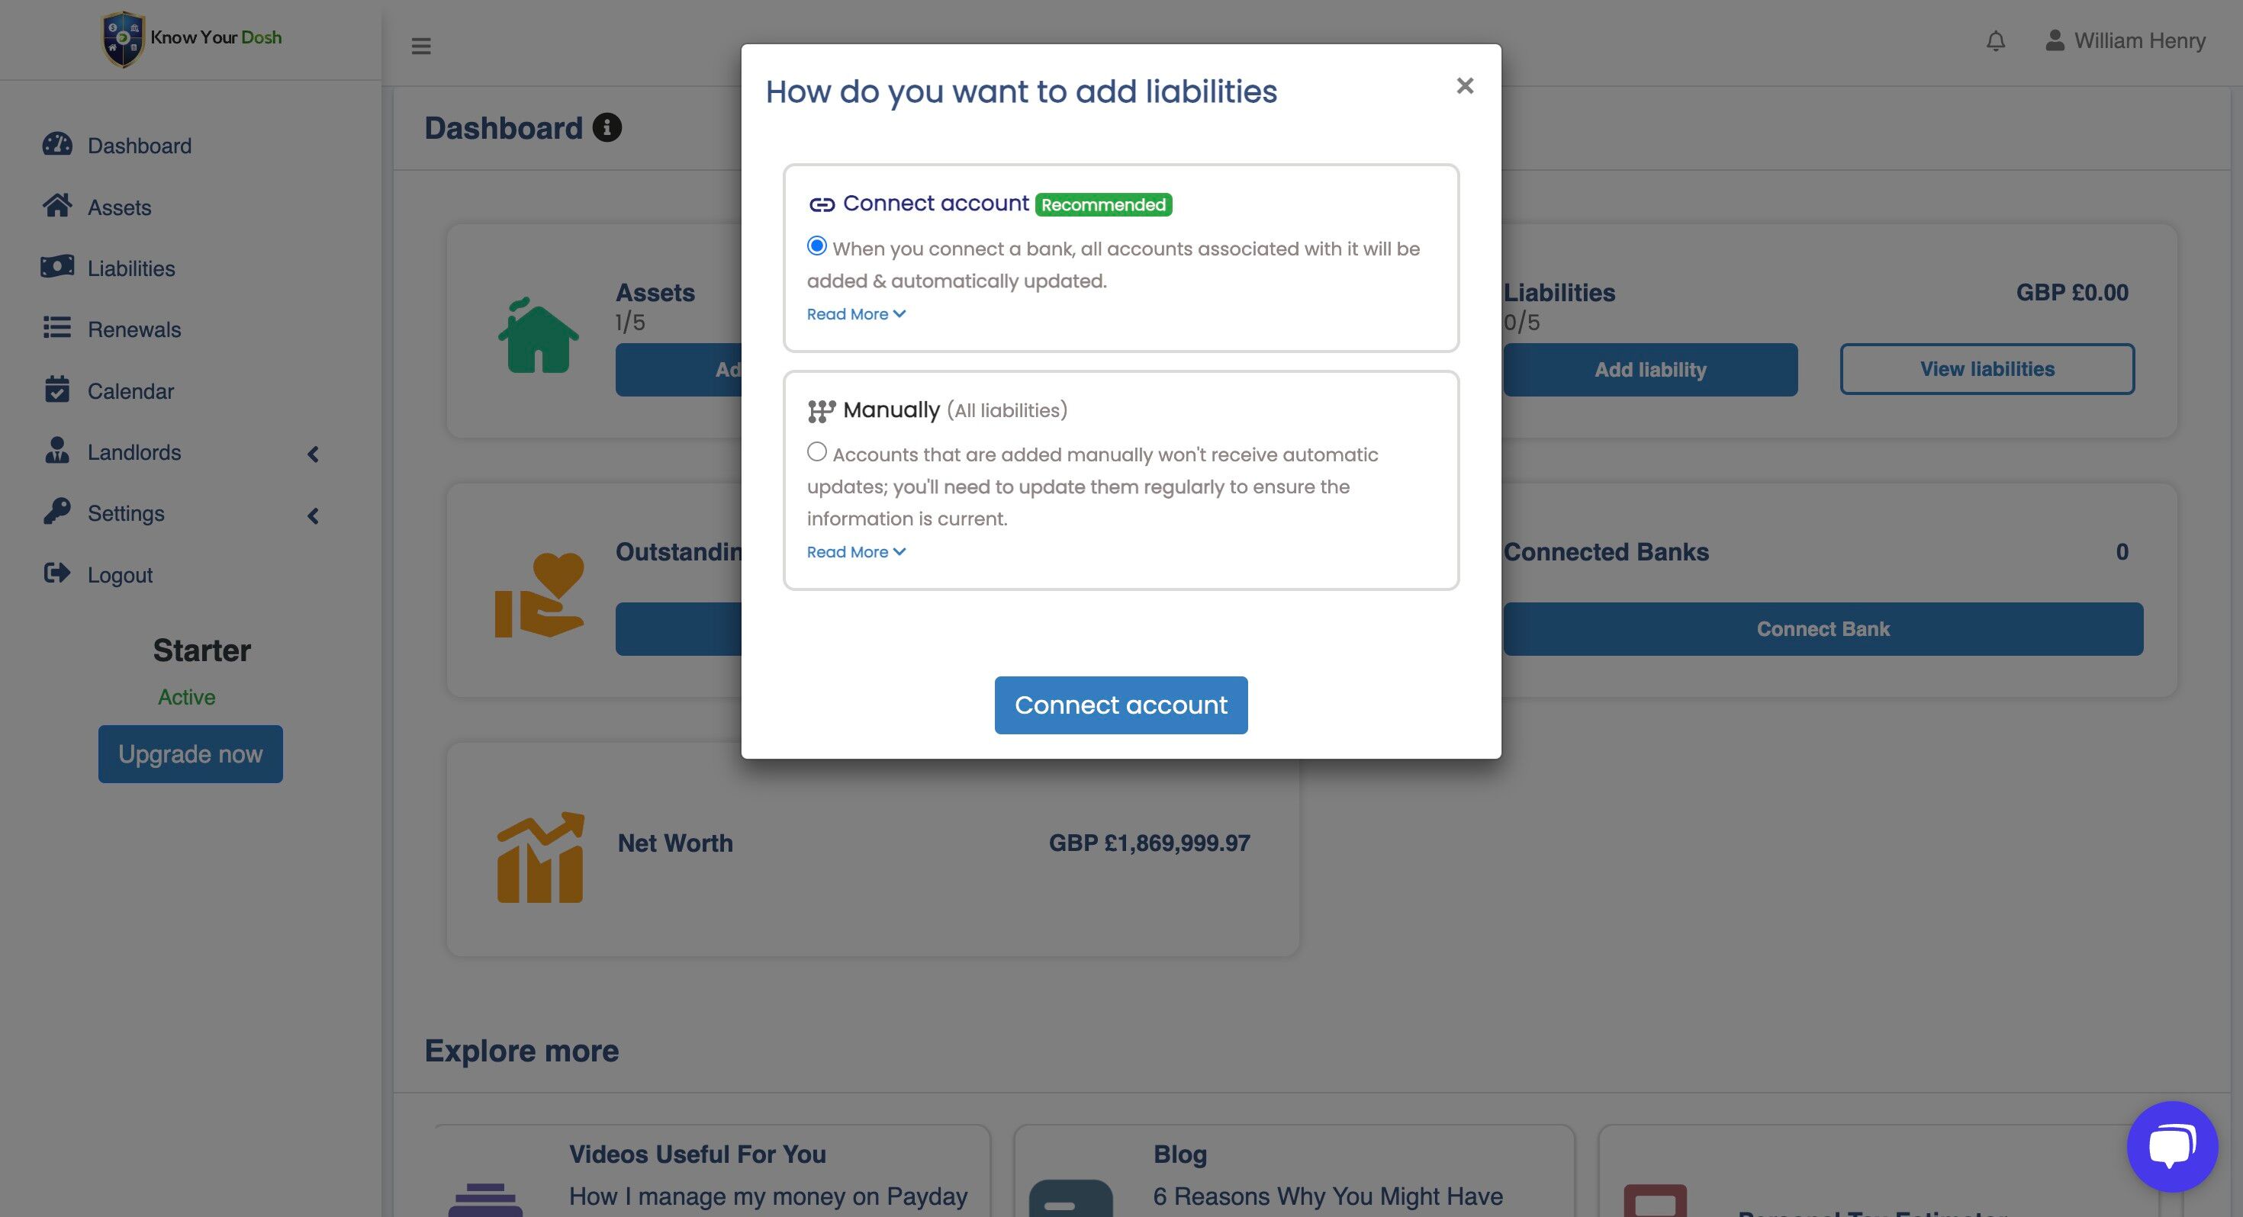
Task: Select the Manually radio option
Action: tap(817, 452)
